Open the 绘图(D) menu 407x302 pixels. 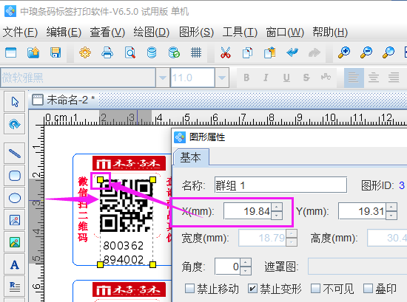point(151,32)
